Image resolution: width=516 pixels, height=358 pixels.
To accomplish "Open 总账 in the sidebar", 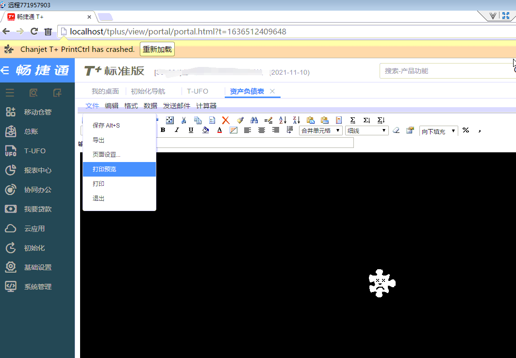I will point(37,131).
